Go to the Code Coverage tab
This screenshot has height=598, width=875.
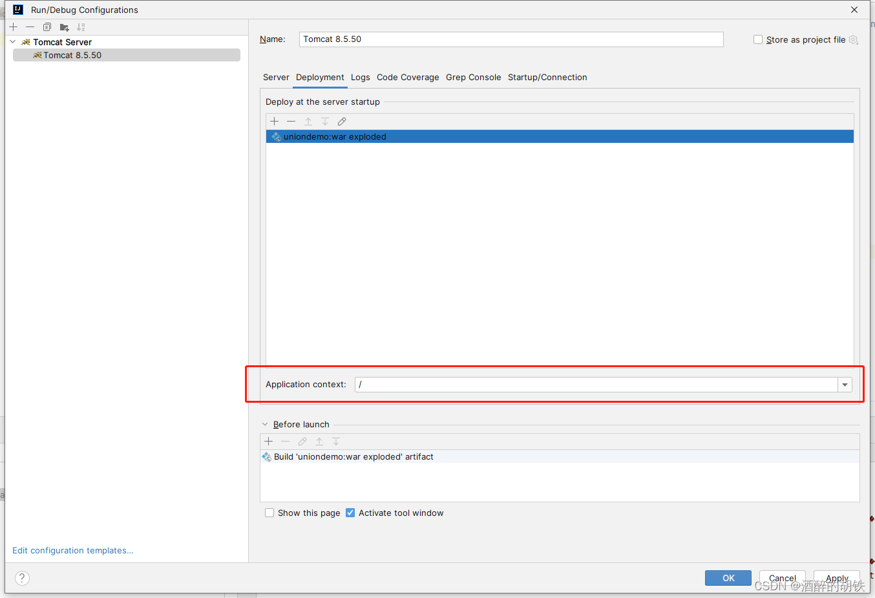[408, 77]
